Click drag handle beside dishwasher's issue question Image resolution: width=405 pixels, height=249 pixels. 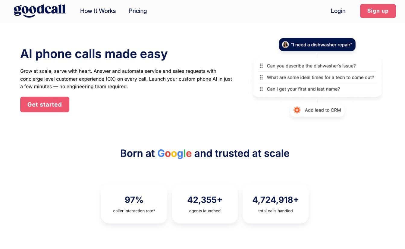pyautogui.click(x=261, y=66)
